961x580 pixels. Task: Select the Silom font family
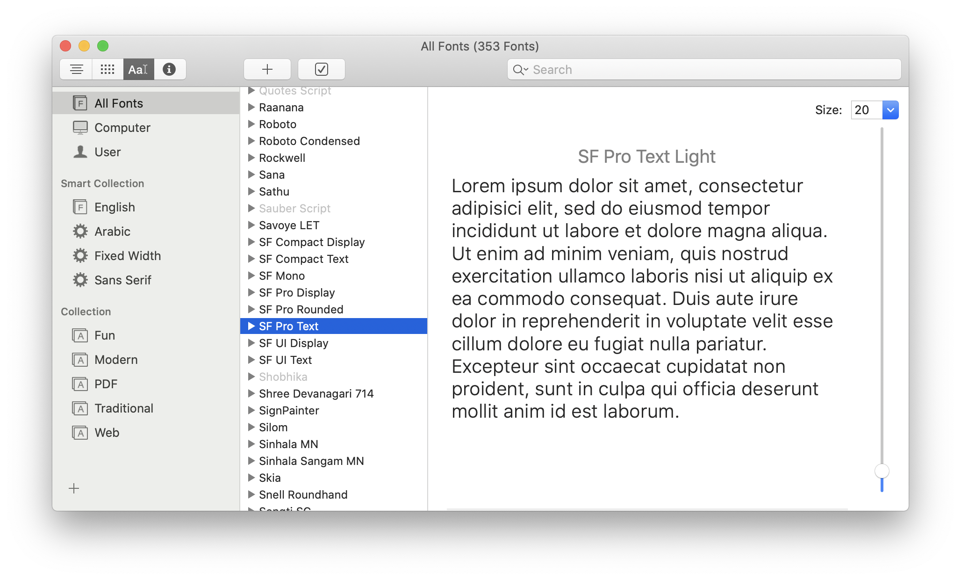pyautogui.click(x=334, y=428)
